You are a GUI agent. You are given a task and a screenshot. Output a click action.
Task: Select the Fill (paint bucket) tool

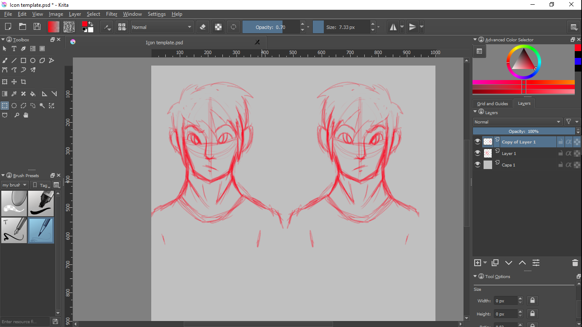[x=33, y=94]
